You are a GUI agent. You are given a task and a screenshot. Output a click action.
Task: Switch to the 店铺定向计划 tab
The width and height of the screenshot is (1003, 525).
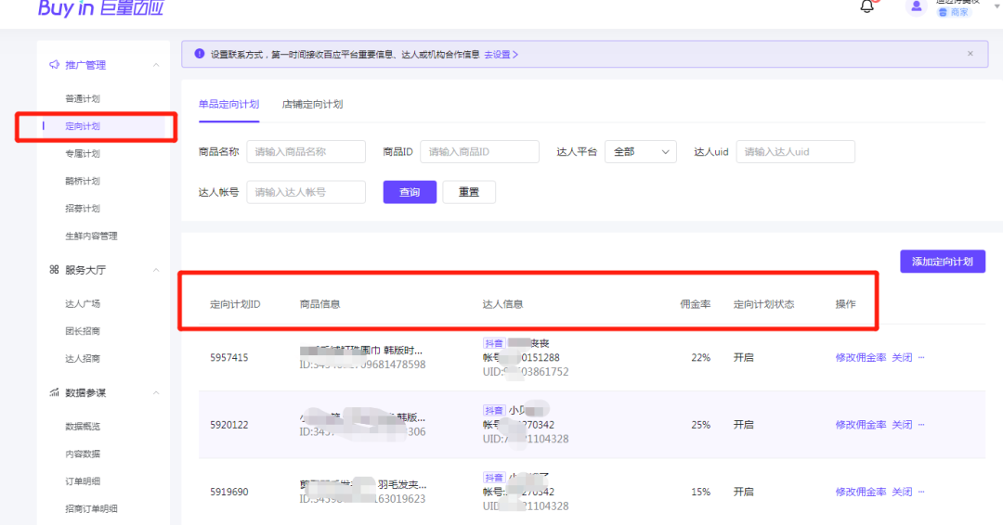coord(312,104)
